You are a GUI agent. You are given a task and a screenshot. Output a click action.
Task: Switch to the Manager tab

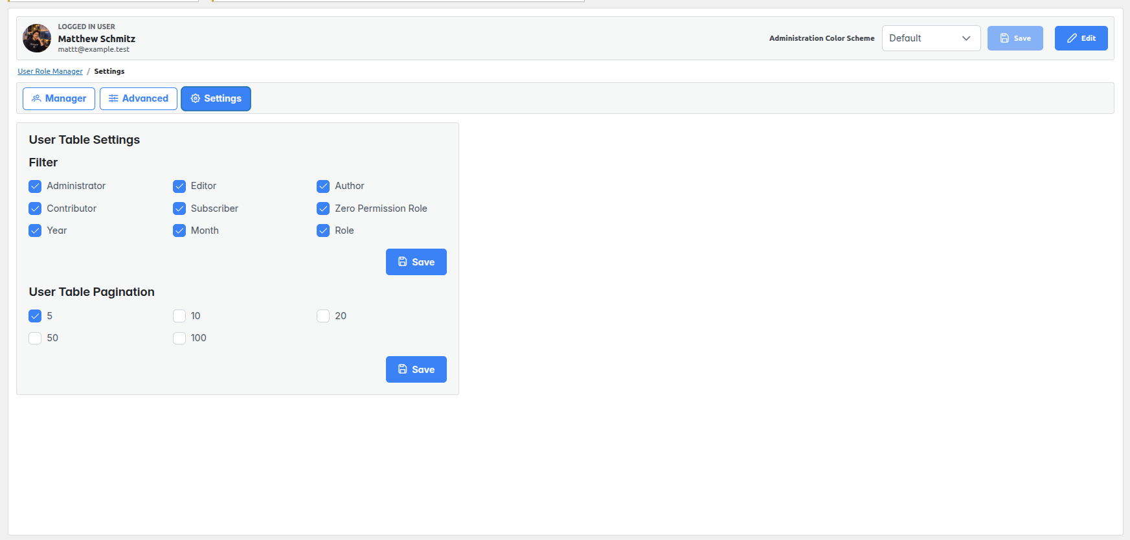(x=59, y=98)
